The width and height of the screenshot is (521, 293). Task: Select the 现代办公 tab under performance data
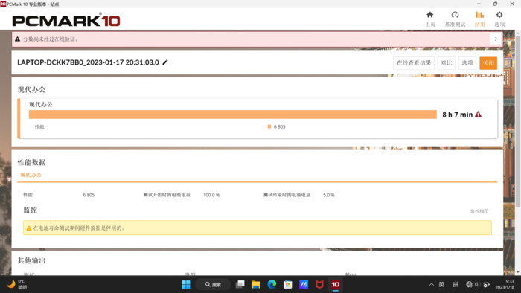point(31,175)
